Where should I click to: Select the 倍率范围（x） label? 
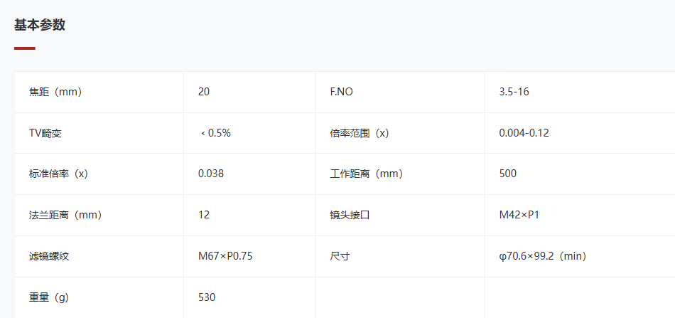360,133
